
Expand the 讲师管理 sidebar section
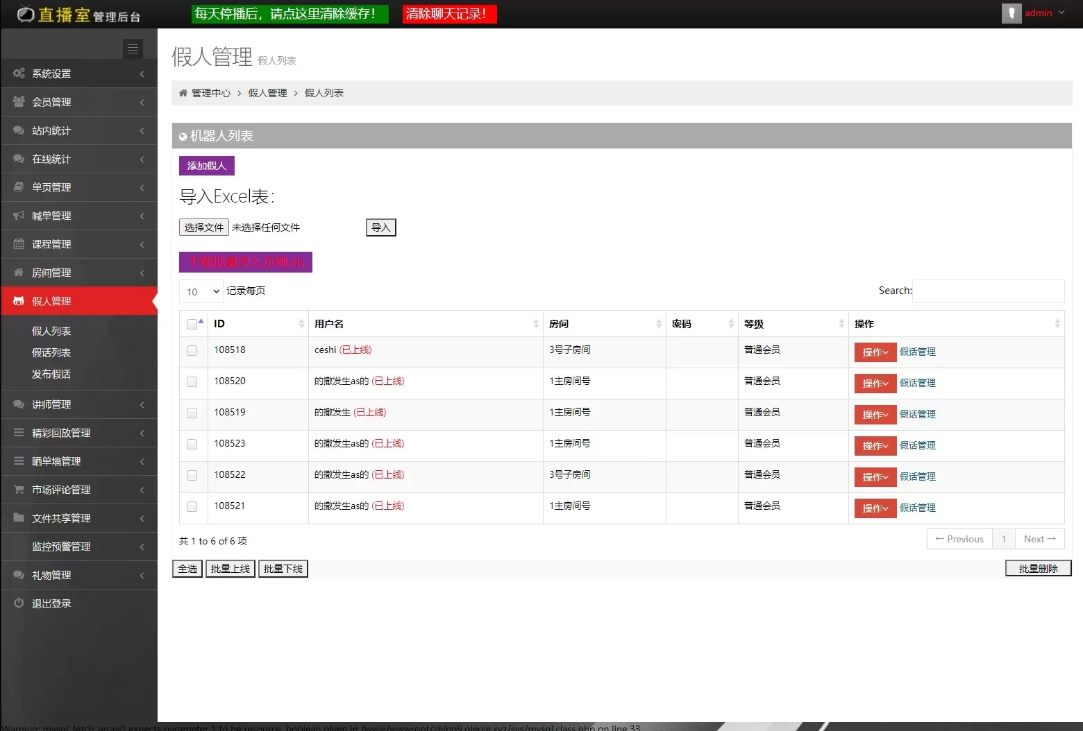click(x=52, y=404)
